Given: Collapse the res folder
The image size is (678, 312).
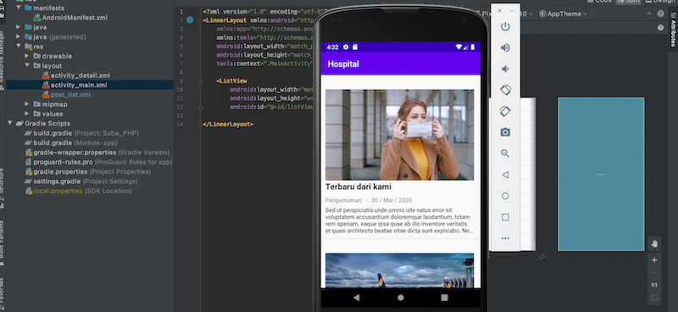Looking at the screenshot, I should (18, 47).
